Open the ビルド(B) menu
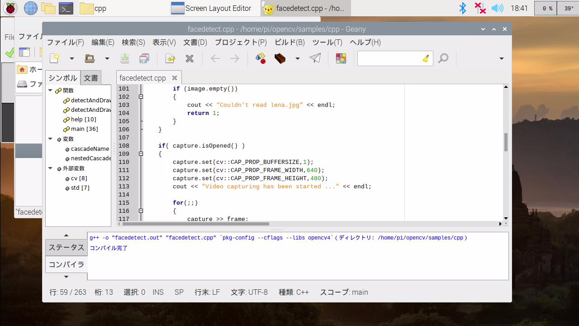This screenshot has width=579, height=326. pos(289,42)
